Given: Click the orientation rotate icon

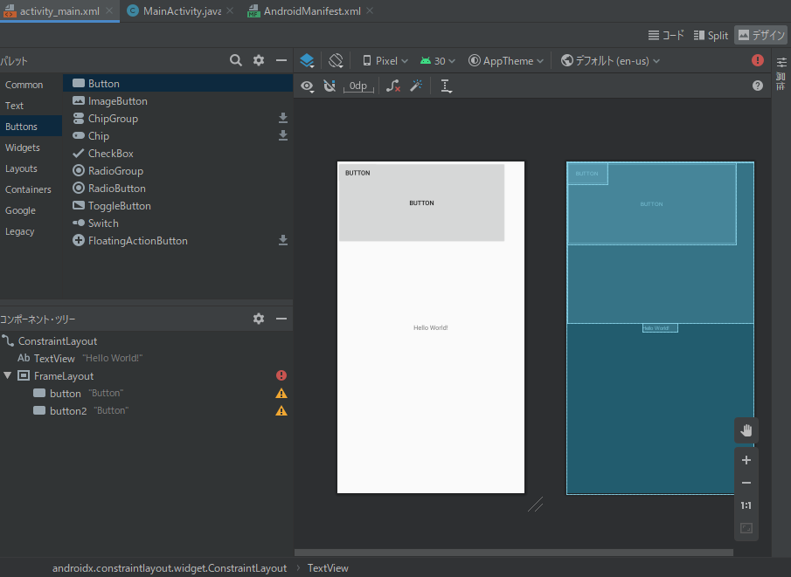Looking at the screenshot, I should click(x=336, y=60).
